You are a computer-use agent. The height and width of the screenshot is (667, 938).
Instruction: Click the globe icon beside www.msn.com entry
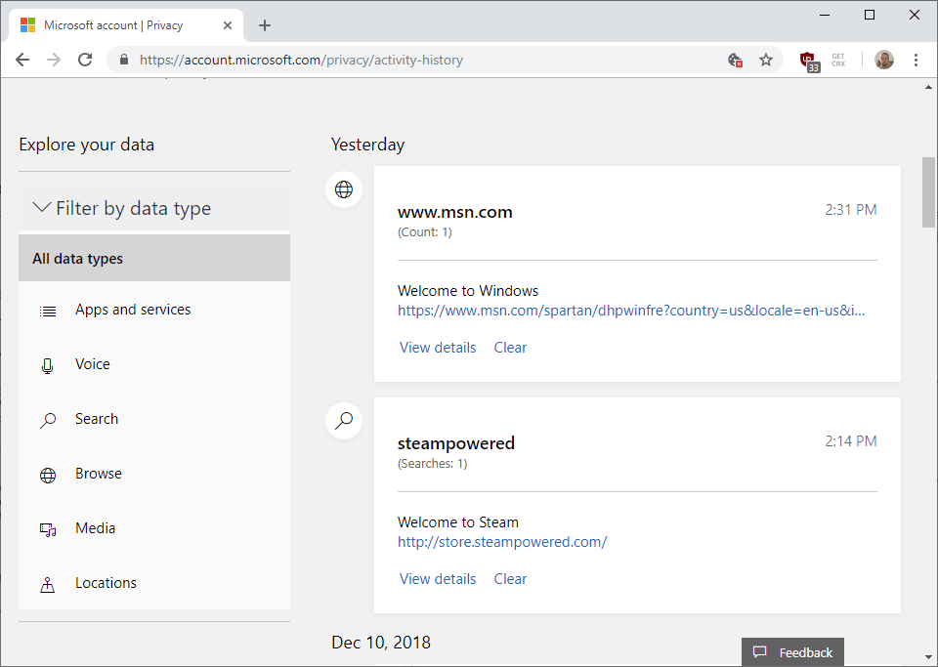(x=344, y=189)
